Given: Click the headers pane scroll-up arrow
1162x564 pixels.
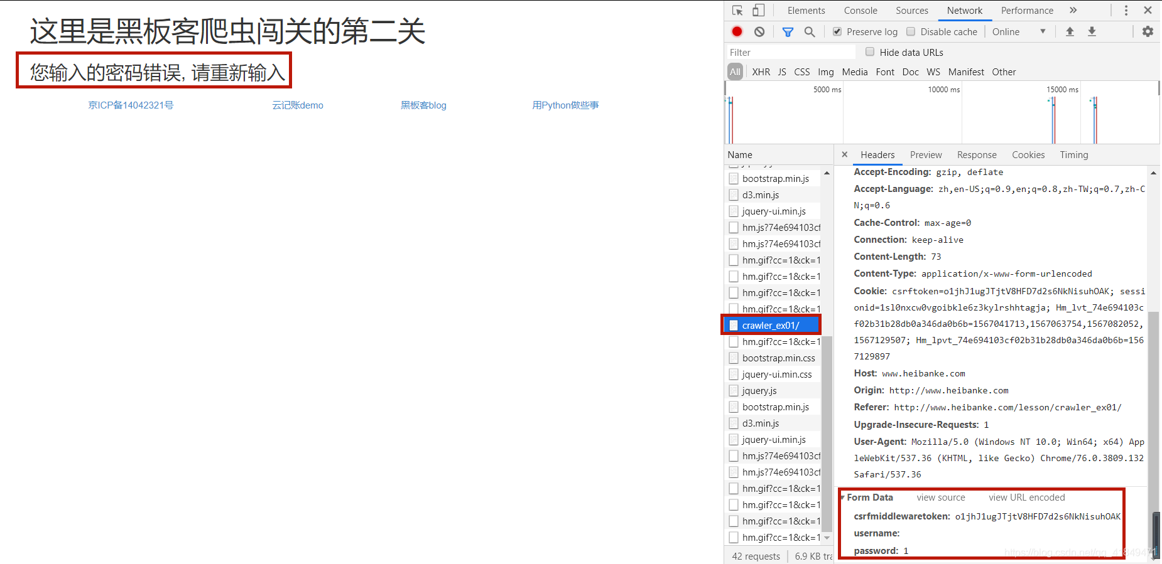Looking at the screenshot, I should [x=1153, y=173].
